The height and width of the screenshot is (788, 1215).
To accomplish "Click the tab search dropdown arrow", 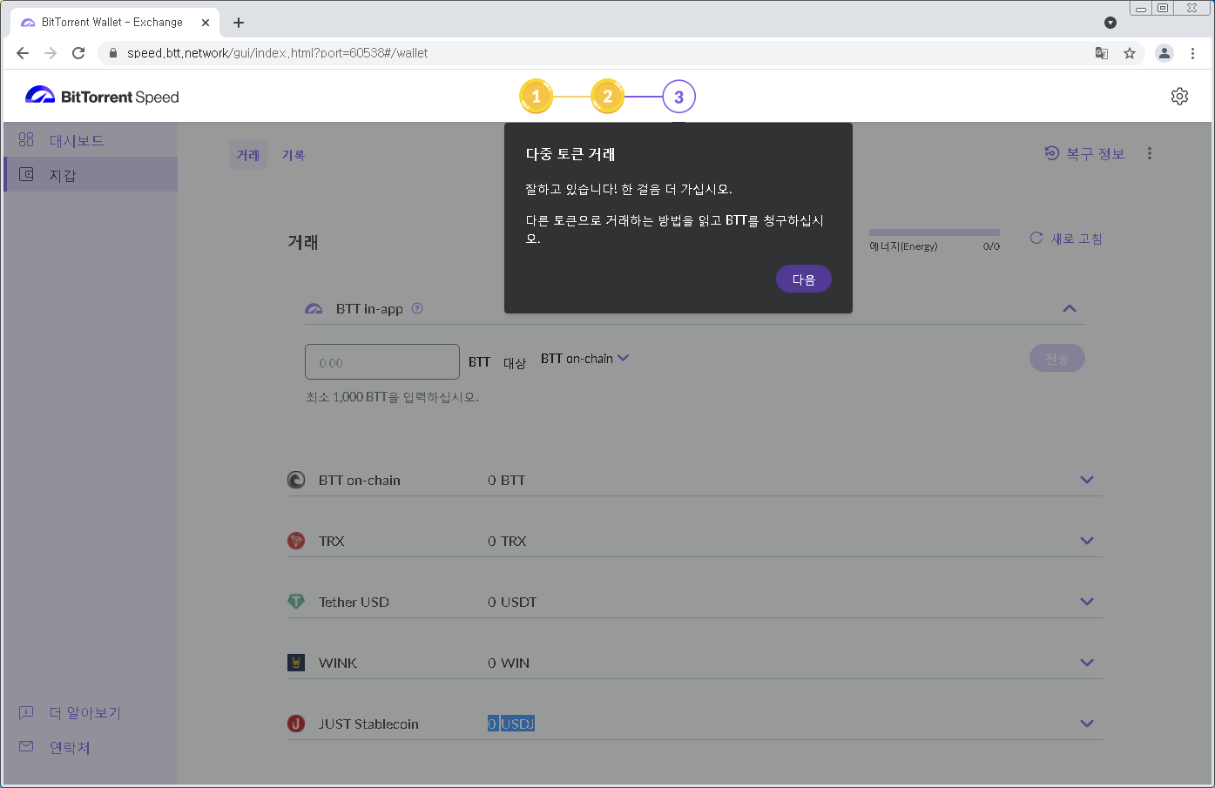I will (x=1110, y=23).
